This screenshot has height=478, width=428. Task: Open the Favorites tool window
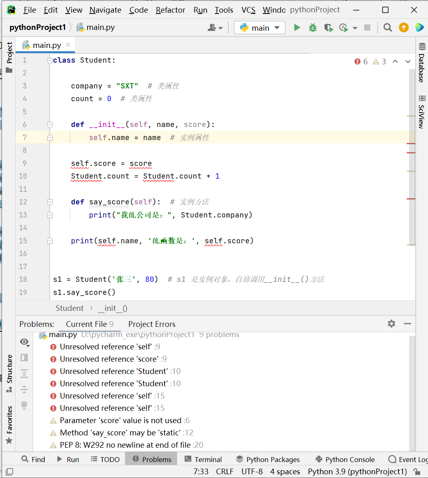tap(9, 424)
